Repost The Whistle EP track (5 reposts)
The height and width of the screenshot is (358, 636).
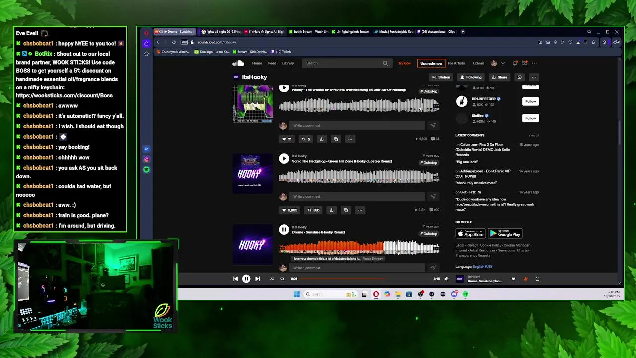pos(306,139)
